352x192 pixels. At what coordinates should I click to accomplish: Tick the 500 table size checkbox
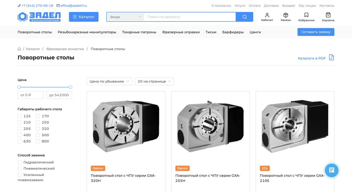pyautogui.click(x=38, y=135)
